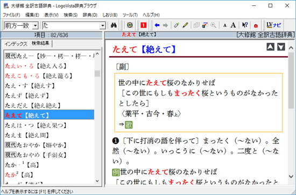
Task: Open the 前方一致 search mode dropdown
Action: (35, 25)
